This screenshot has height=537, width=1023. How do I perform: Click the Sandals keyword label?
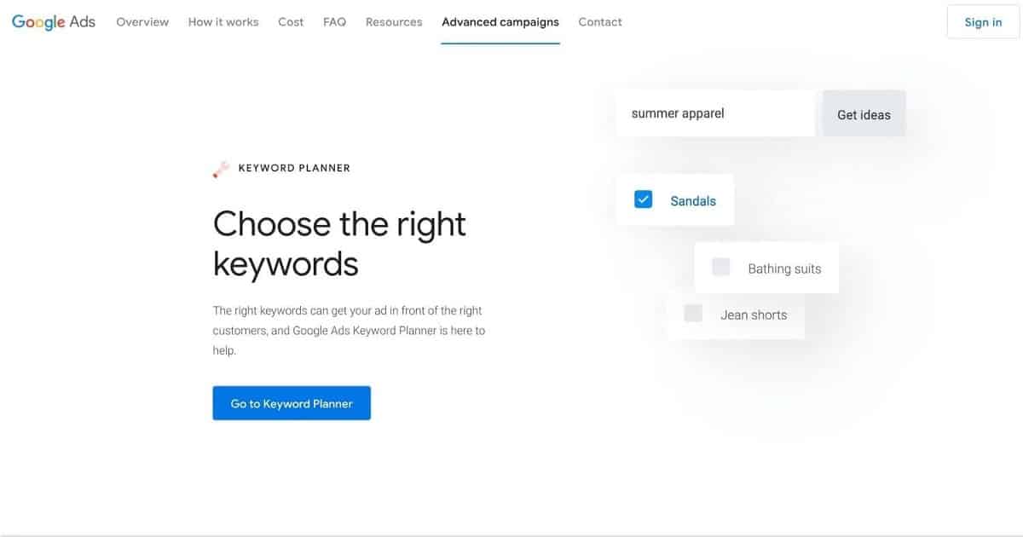tap(693, 201)
